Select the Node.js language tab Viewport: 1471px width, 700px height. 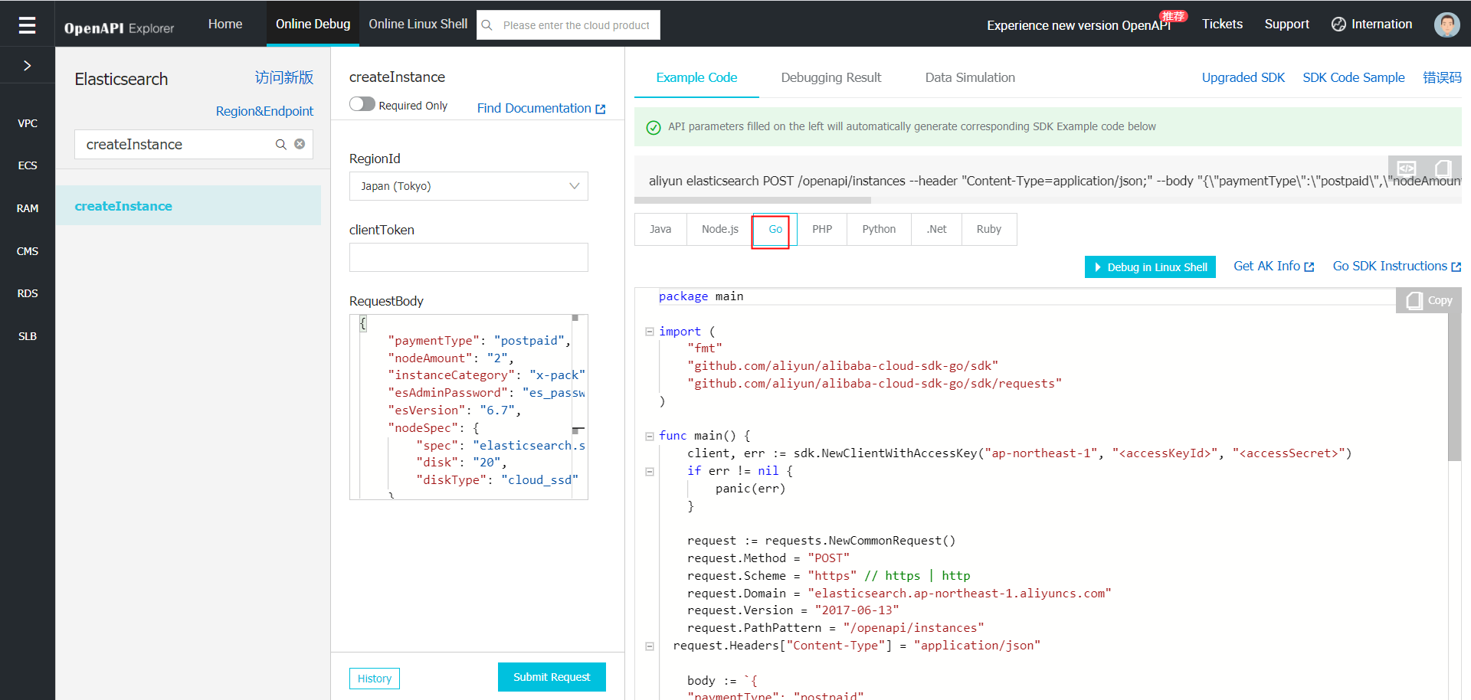(x=720, y=229)
